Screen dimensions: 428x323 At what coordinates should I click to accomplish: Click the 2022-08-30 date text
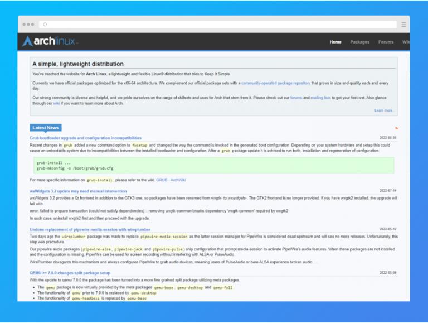pyautogui.click(x=388, y=138)
